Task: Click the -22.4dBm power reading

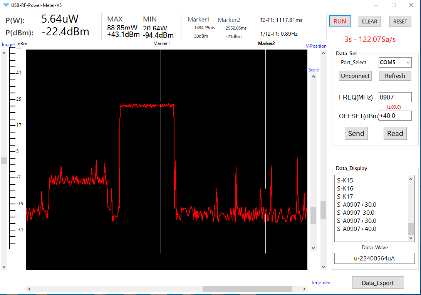Action: point(65,31)
